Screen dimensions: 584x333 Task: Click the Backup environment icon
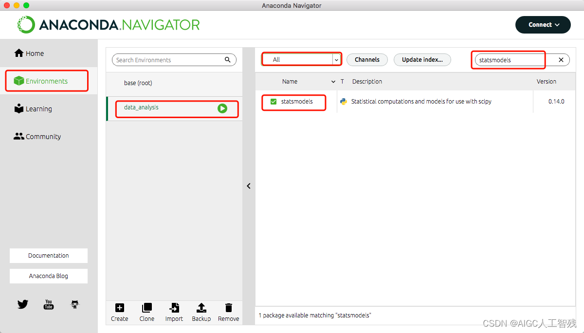click(201, 308)
